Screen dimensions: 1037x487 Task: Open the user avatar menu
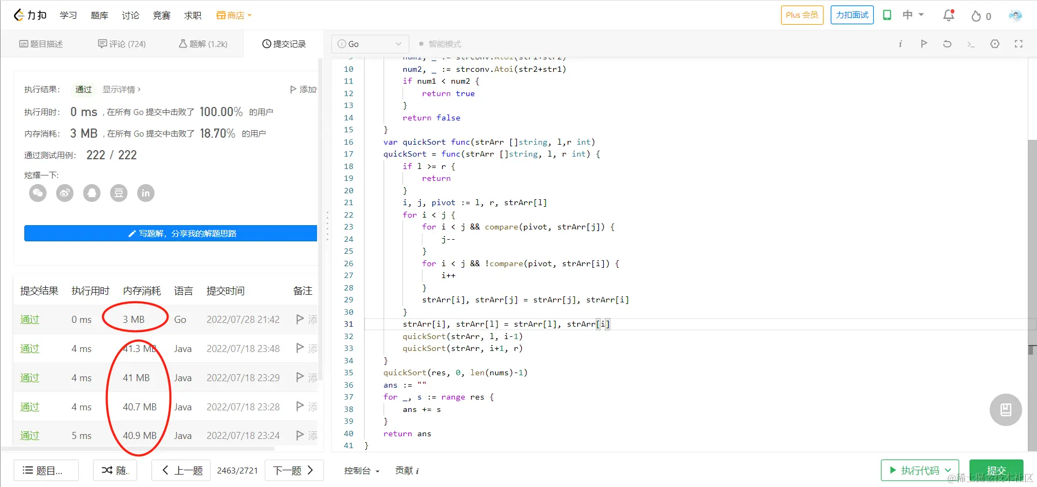[1015, 15]
